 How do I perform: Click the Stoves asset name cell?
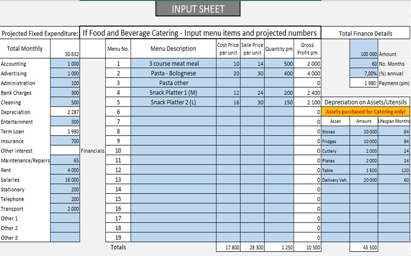(335, 131)
